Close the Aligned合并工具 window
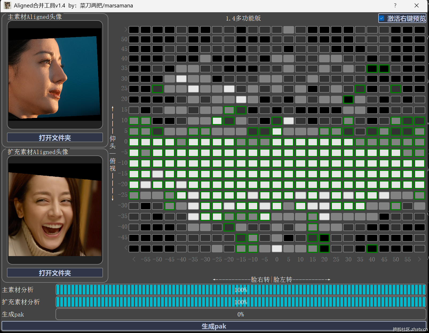Screen dimensions: 429x333 (x=416, y=5)
